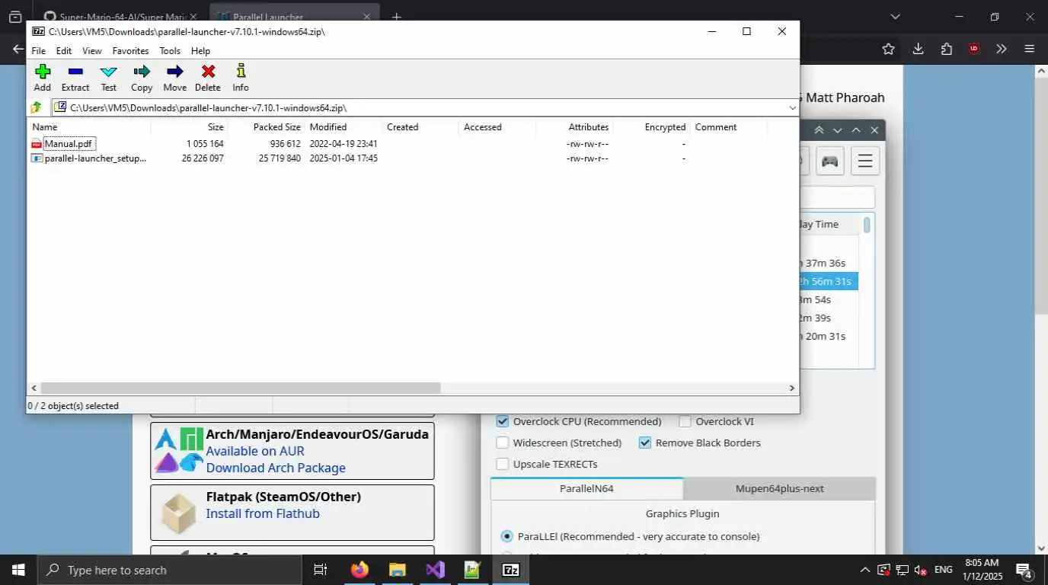Toggle the Overclock CPU (Recommended) checkbox
This screenshot has width=1048, height=585.
point(502,421)
